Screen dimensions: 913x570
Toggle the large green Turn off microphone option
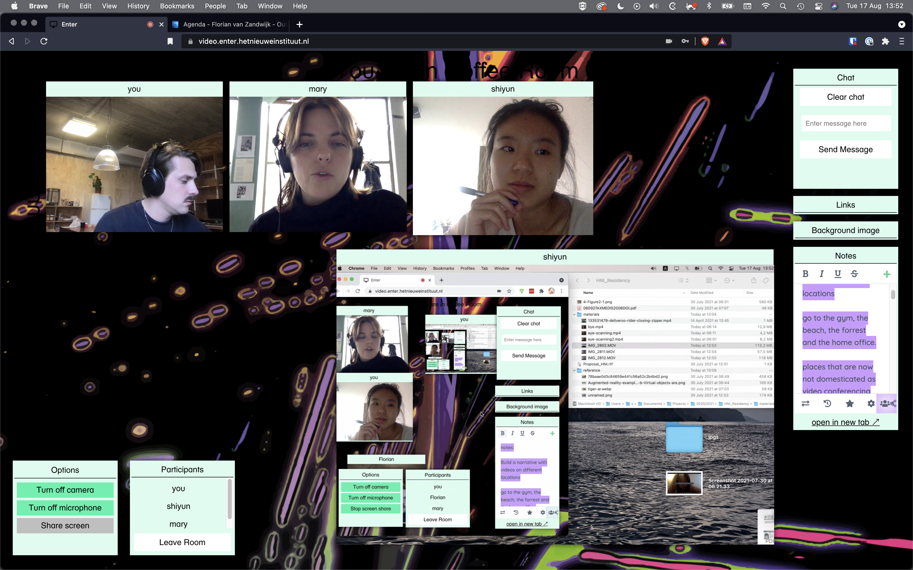point(65,507)
